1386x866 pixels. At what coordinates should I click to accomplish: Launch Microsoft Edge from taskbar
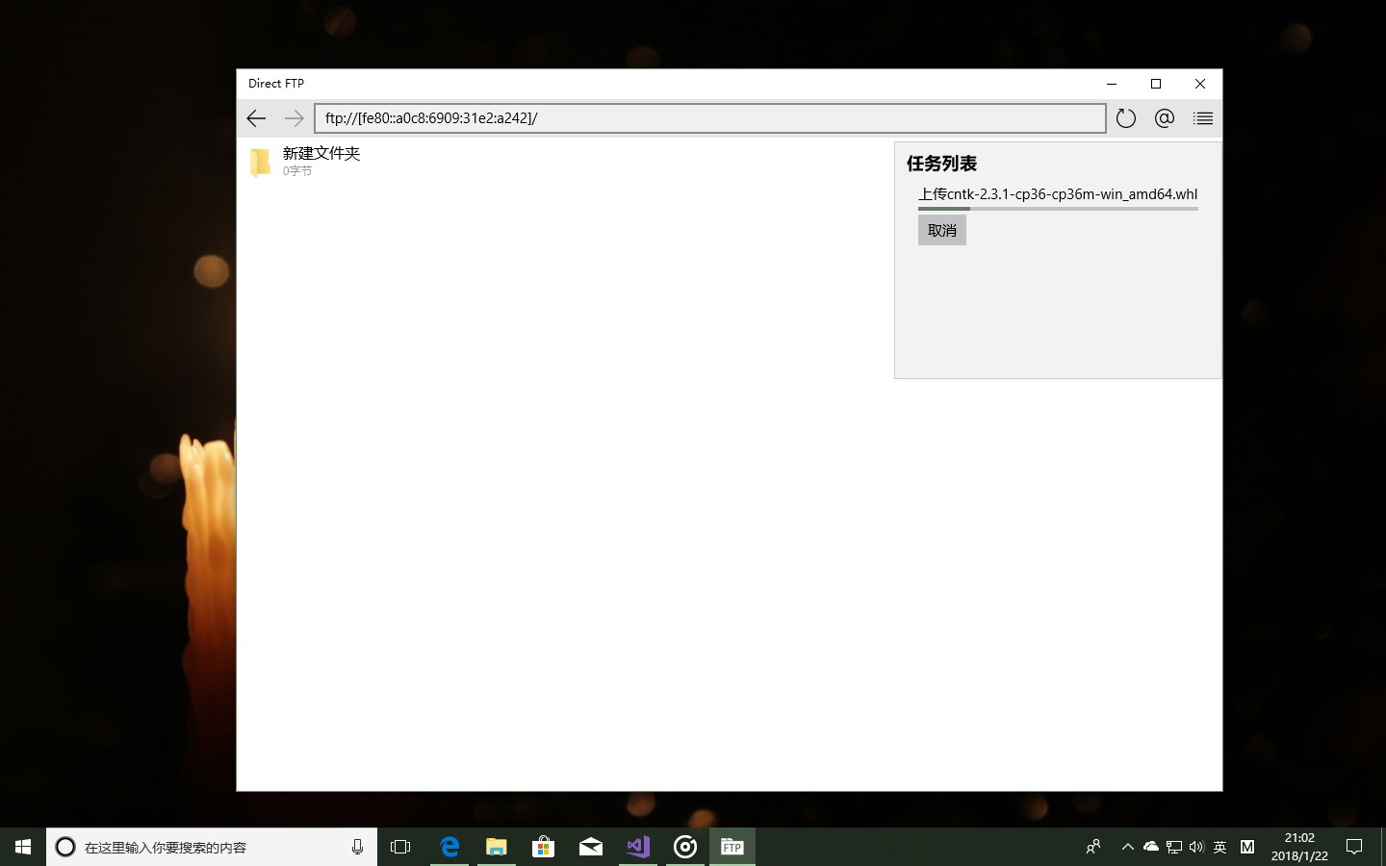coord(449,847)
